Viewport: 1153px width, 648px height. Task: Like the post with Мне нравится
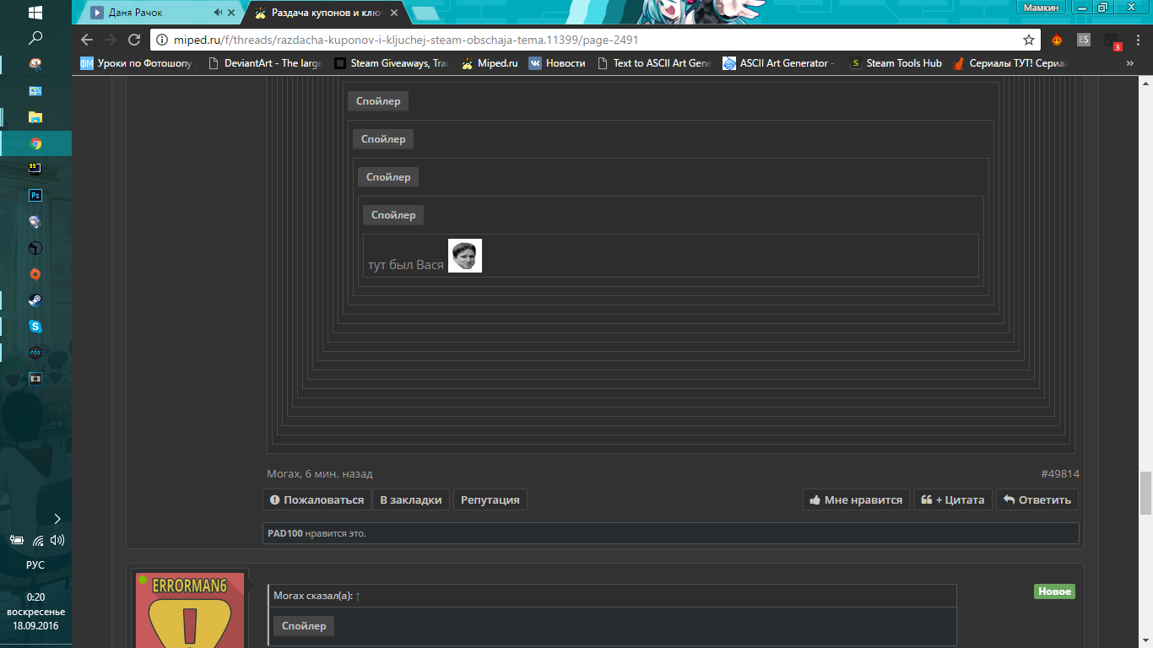856,499
